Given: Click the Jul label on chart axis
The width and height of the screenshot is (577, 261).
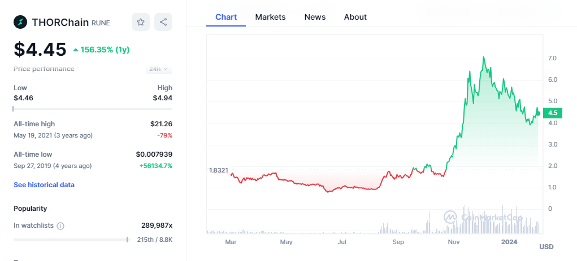Looking at the screenshot, I should 342,242.
